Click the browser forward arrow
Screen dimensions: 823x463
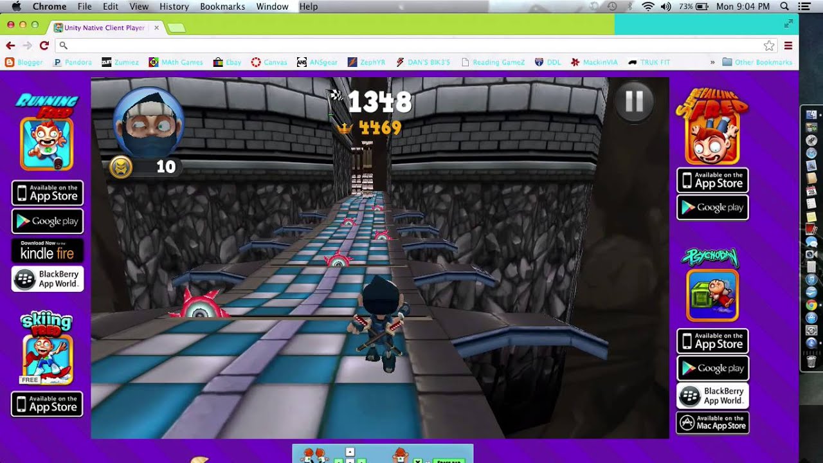point(27,45)
